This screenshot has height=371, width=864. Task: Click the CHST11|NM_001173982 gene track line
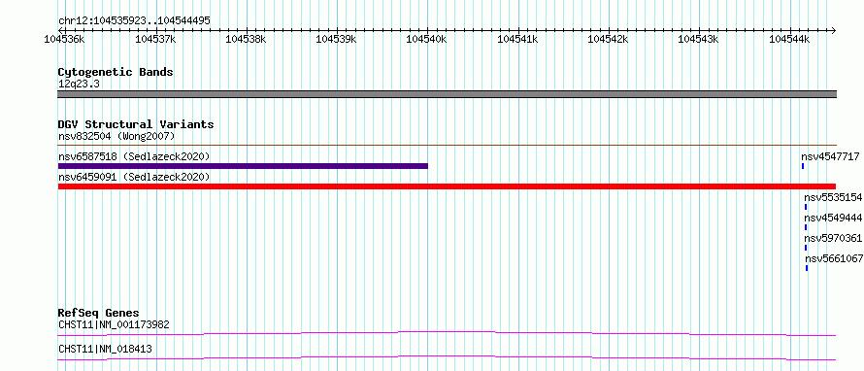point(447,333)
